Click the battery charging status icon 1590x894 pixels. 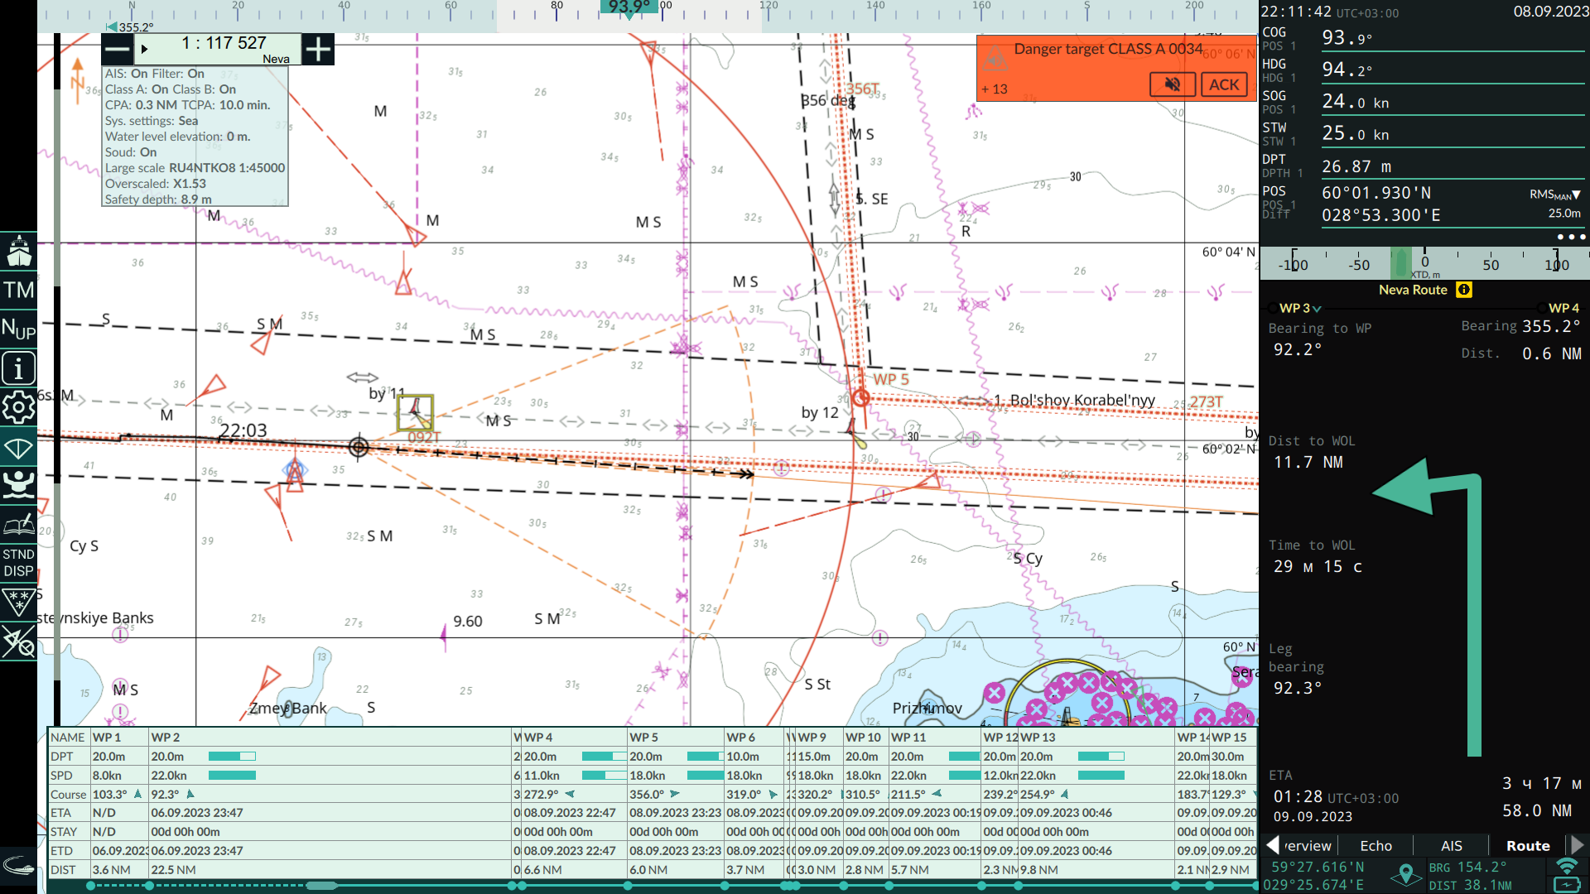point(1566,885)
